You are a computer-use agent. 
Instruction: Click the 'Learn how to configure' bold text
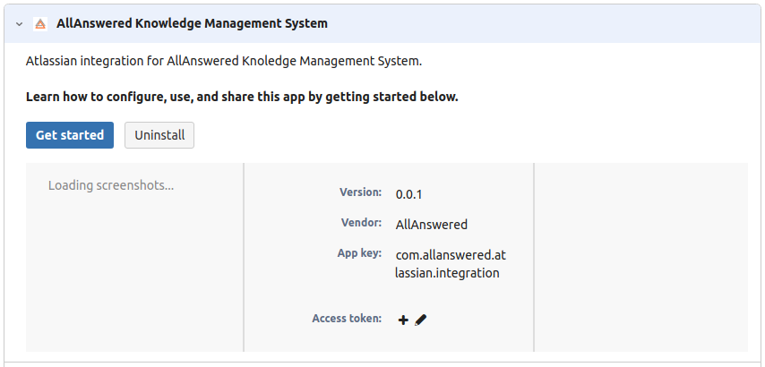coord(242,97)
